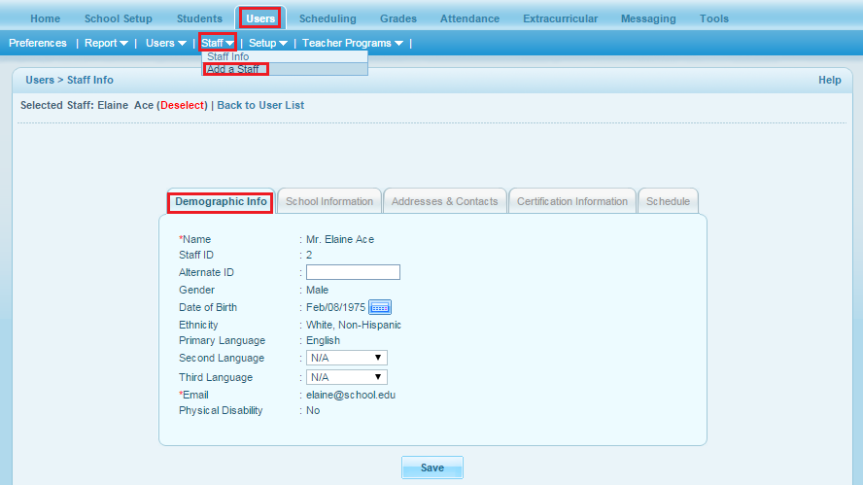Screen dimensions: 863x485
Task: Open the Help link
Action: pos(829,80)
